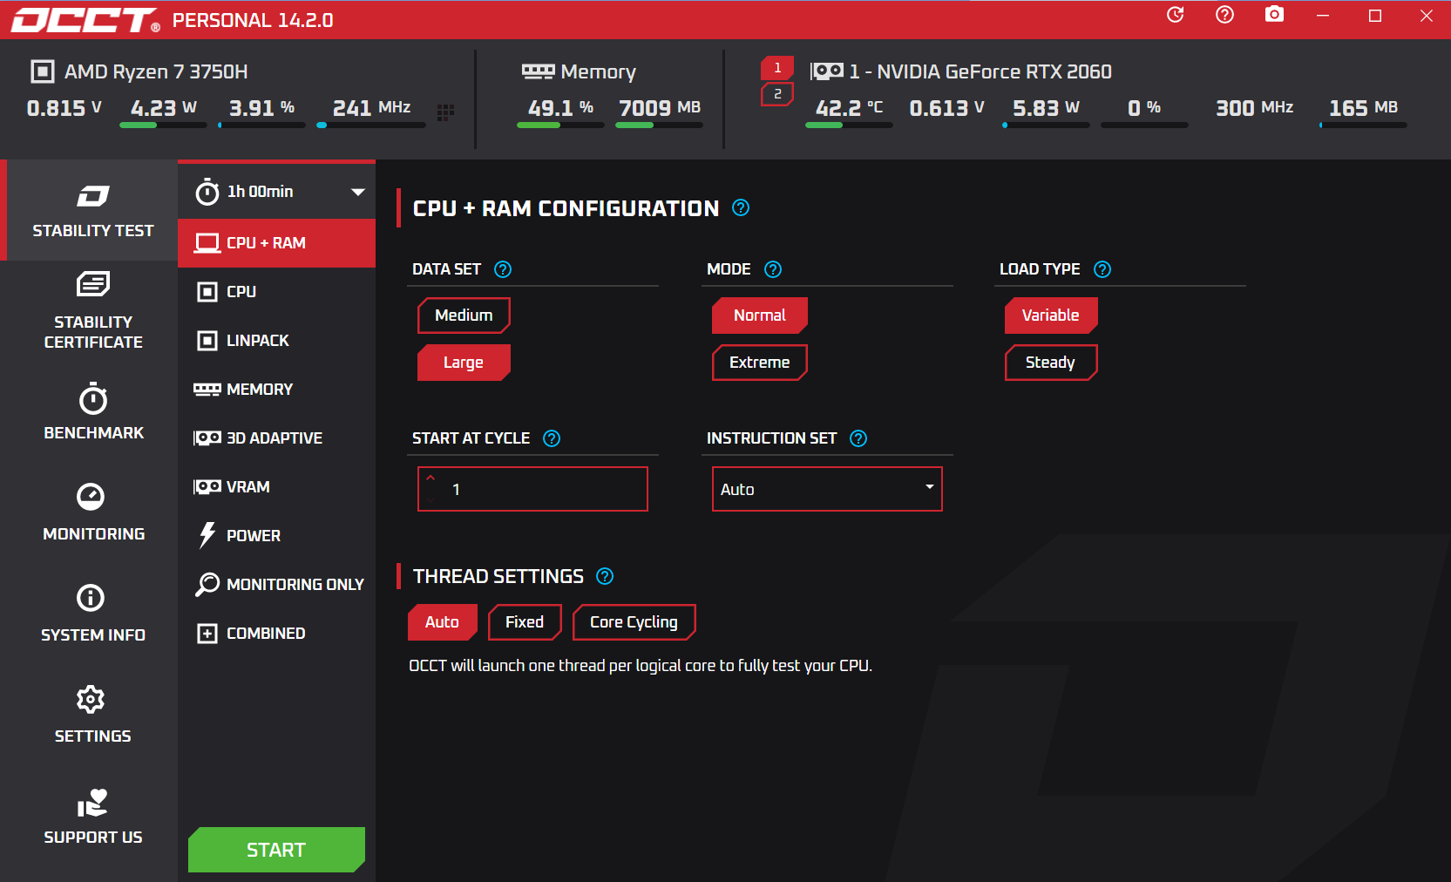Click the refresh/update icon in title bar
The width and height of the screenshot is (1451, 882).
click(x=1175, y=15)
